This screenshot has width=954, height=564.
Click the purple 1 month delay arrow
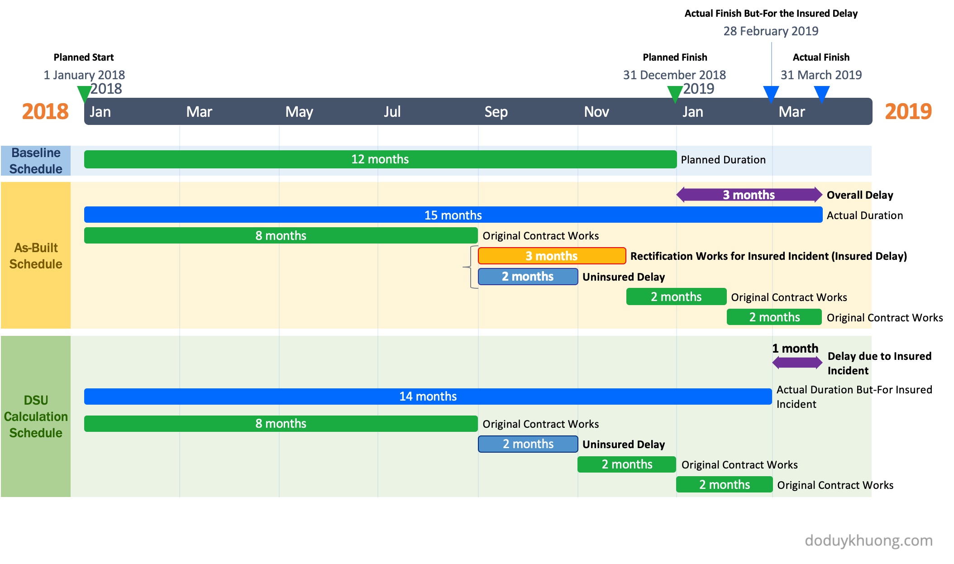click(x=797, y=363)
